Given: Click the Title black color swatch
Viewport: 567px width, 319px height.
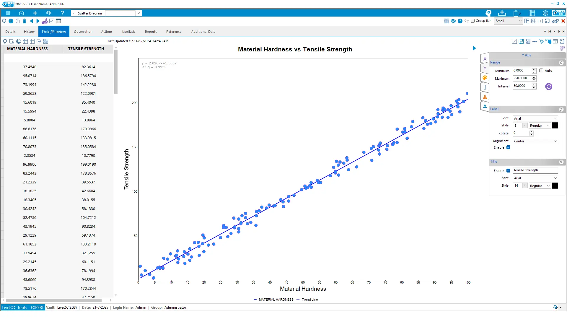Looking at the screenshot, I should click(x=555, y=186).
